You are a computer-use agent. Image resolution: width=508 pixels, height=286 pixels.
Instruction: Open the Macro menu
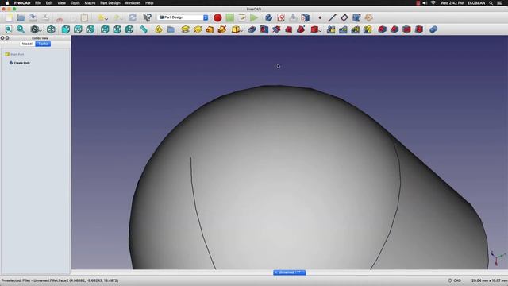point(90,3)
